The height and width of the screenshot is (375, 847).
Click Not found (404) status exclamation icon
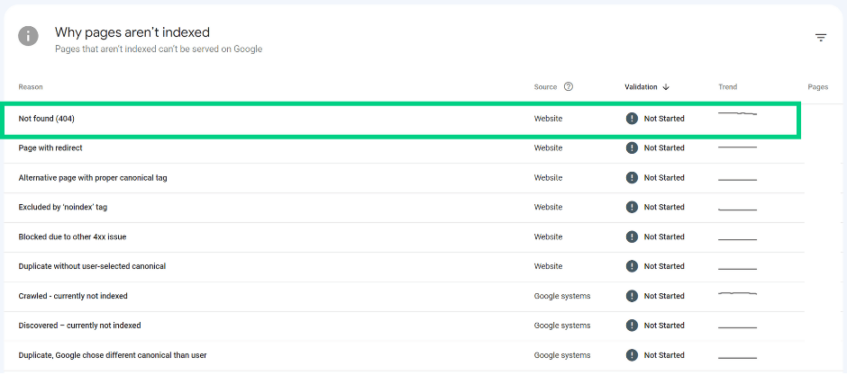point(632,119)
